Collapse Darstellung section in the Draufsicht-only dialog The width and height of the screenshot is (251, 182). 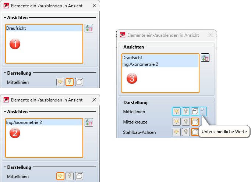tap(5, 73)
